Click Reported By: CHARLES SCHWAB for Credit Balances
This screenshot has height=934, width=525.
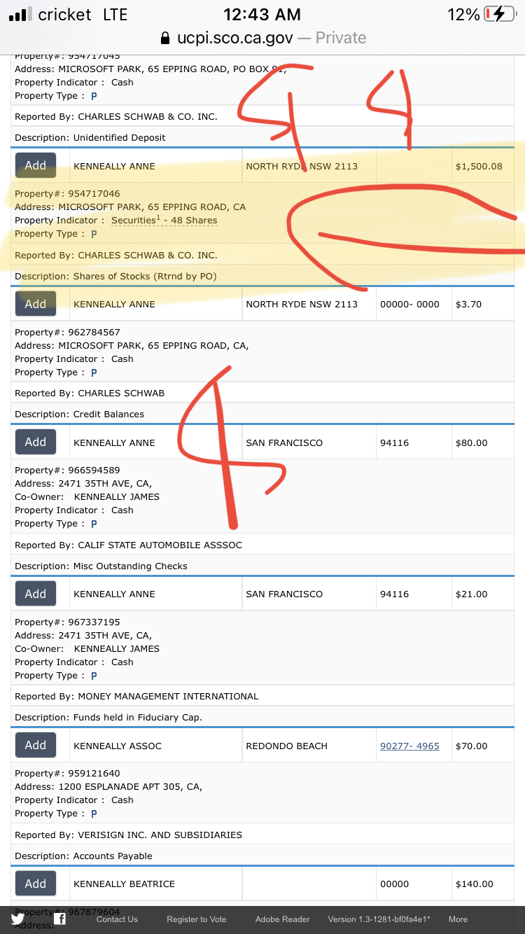point(90,393)
